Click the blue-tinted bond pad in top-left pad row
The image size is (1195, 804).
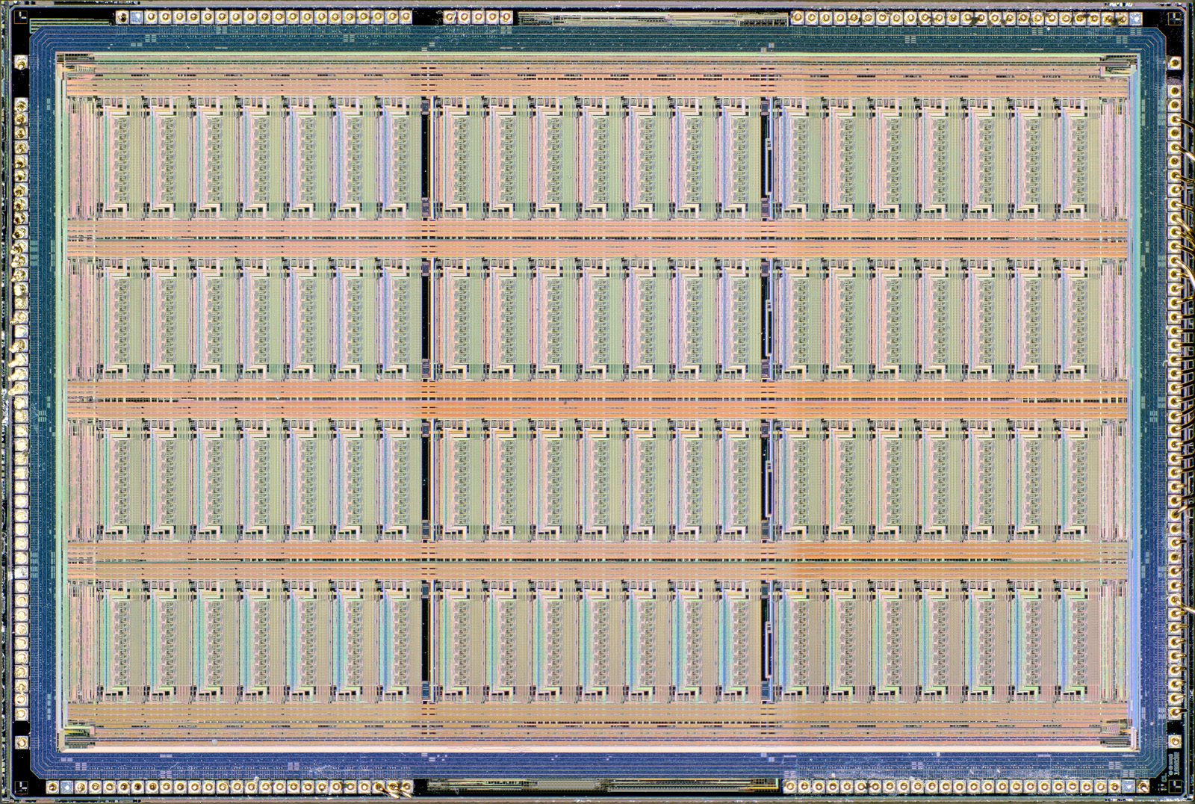135,16
